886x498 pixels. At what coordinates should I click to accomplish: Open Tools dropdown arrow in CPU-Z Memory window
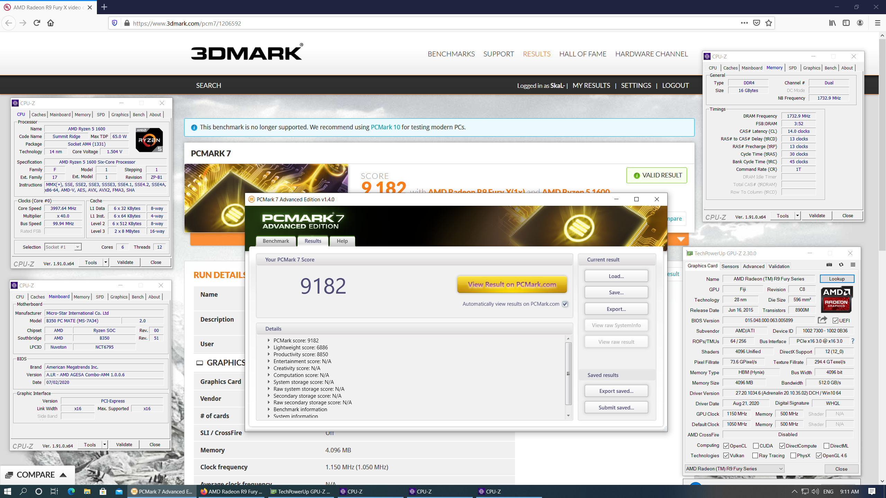(x=797, y=215)
